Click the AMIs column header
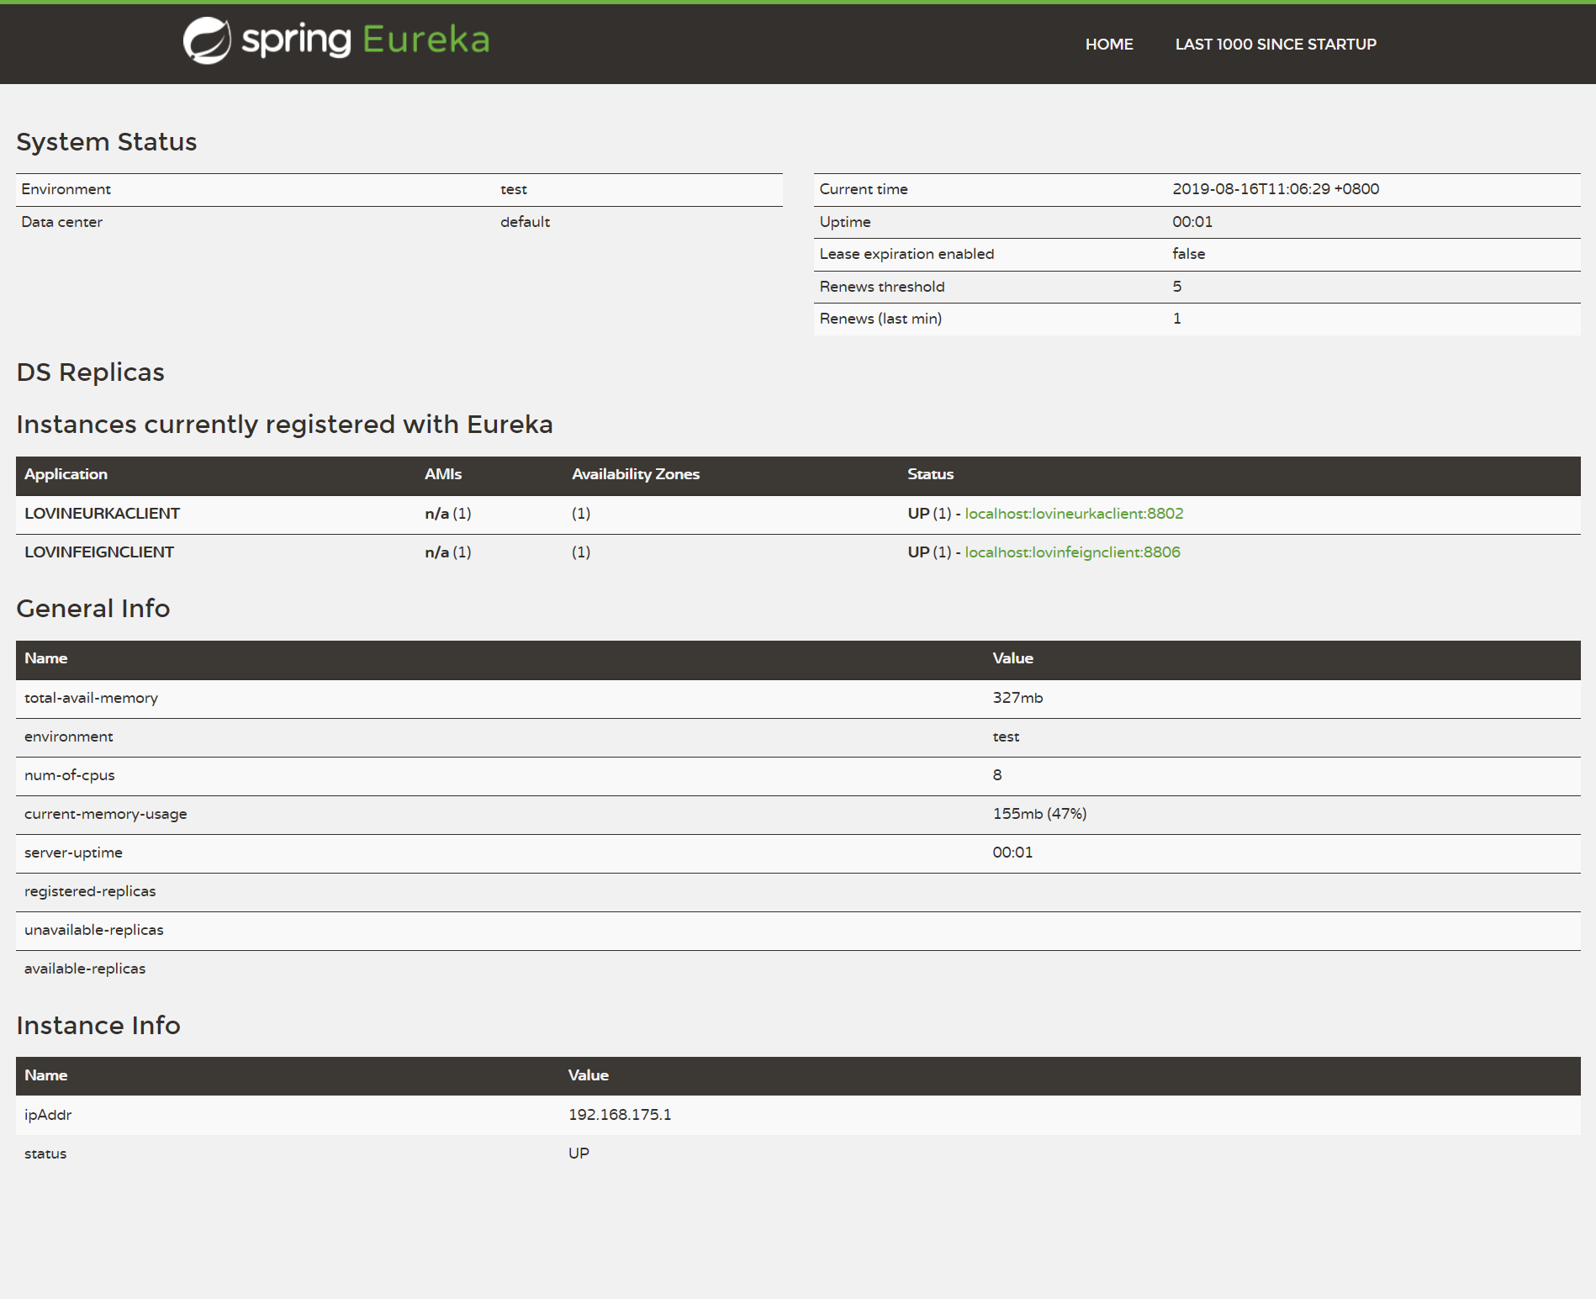 click(443, 474)
